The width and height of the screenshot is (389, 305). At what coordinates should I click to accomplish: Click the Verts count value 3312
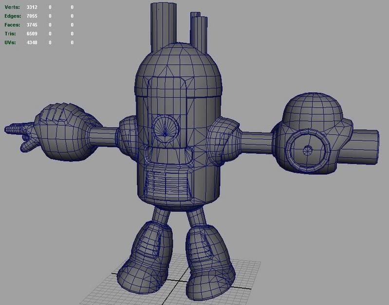33,7
